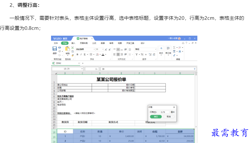This screenshot has width=251, height=143.
Task: Open the font name dropdown
Action: click(x=94, y=49)
